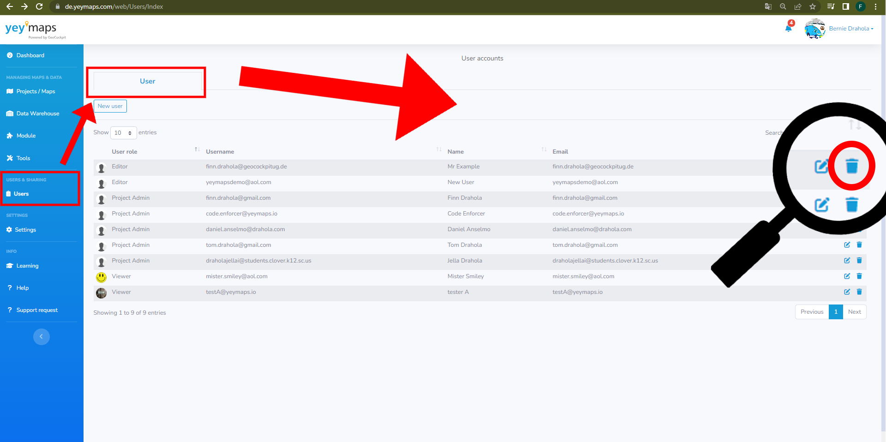Viewport: 886px width, 442px height.
Task: Click the notification bell with 4 alerts
Action: (788, 28)
